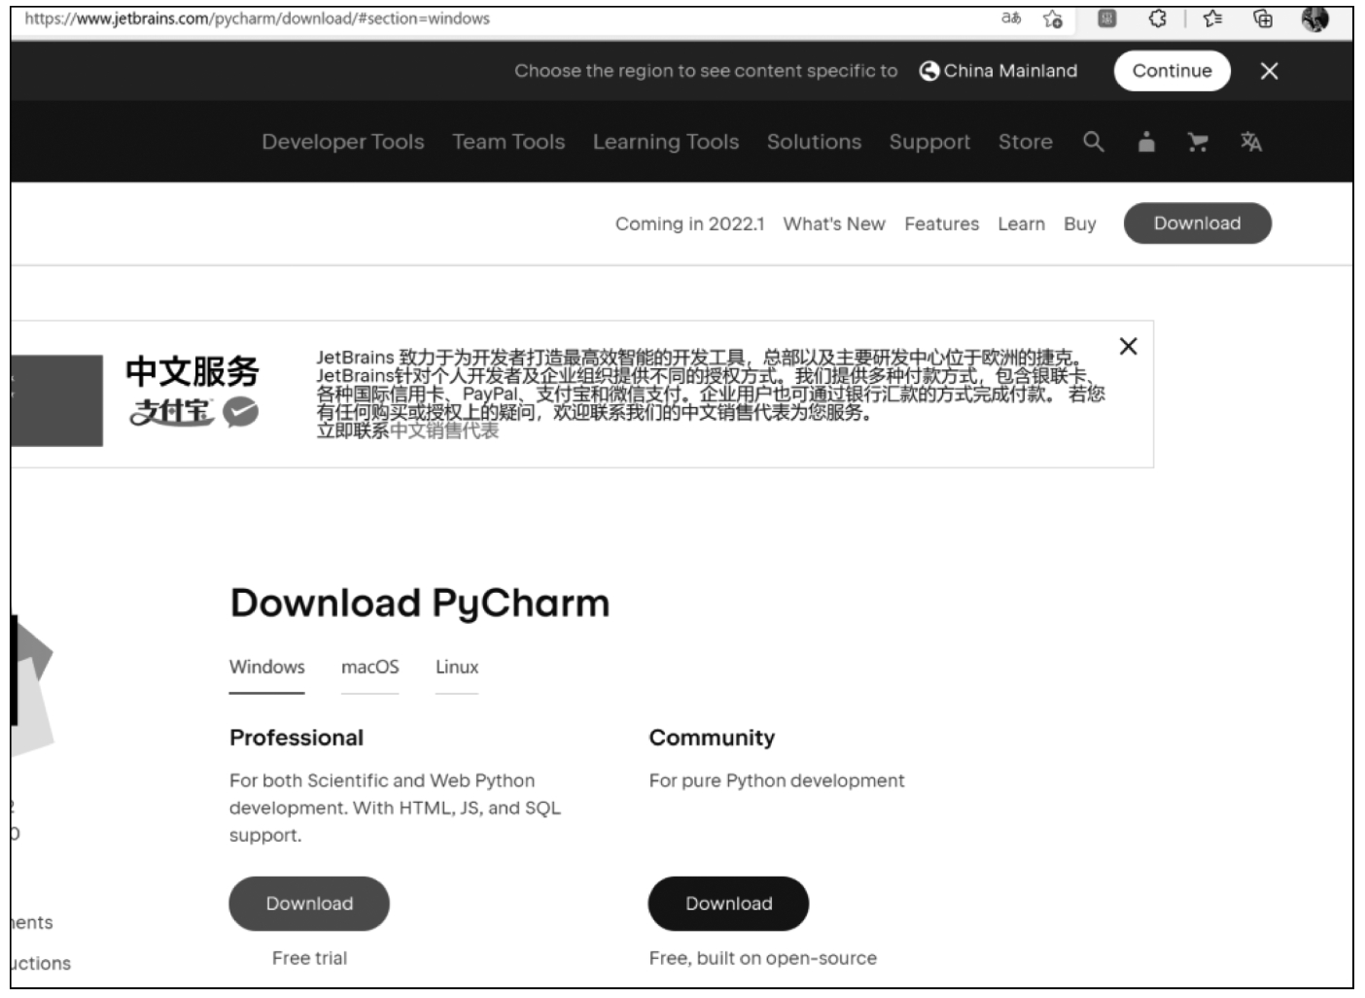Click the Professional heading text
Viewport: 1365px width, 998px height.
[297, 738]
